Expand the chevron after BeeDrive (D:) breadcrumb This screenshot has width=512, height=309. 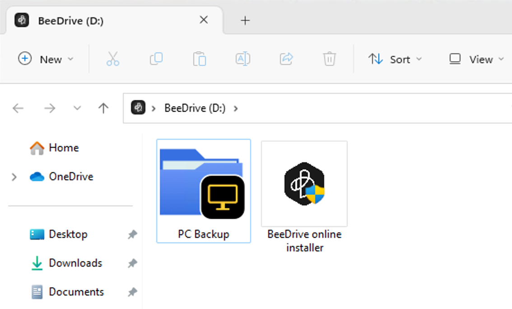click(236, 109)
